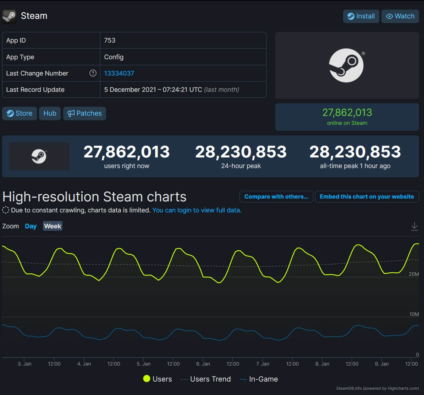The height and width of the screenshot is (395, 424).
Task: Click the Compare with others button
Action: click(276, 196)
